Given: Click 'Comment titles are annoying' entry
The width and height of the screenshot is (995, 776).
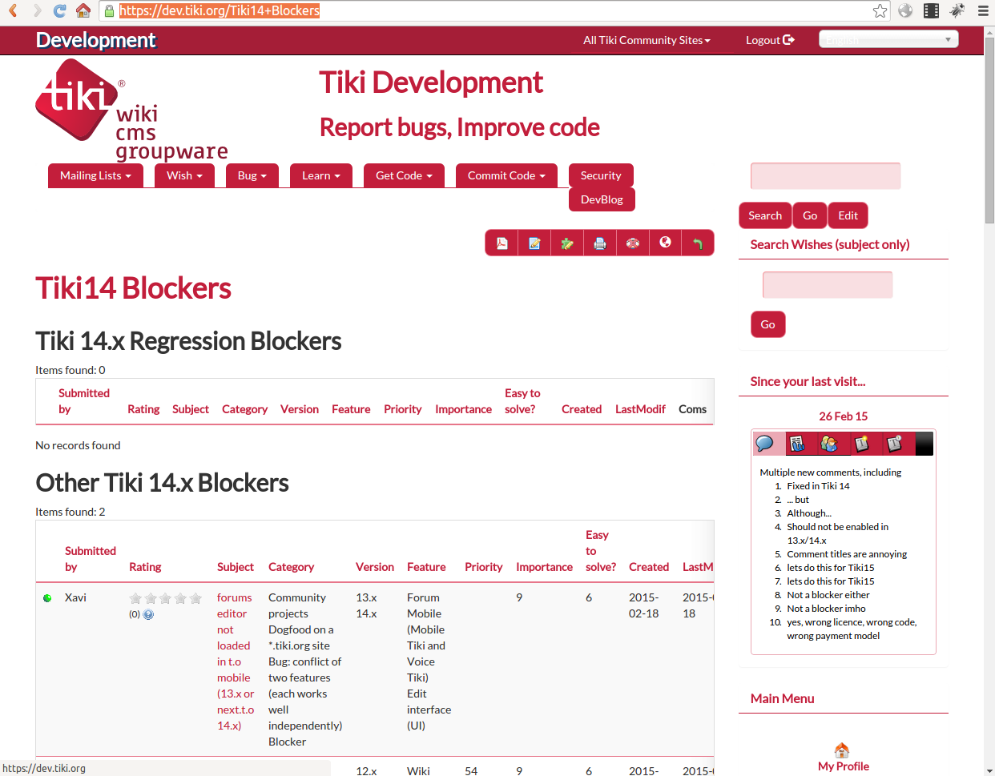Looking at the screenshot, I should pyautogui.click(x=847, y=554).
